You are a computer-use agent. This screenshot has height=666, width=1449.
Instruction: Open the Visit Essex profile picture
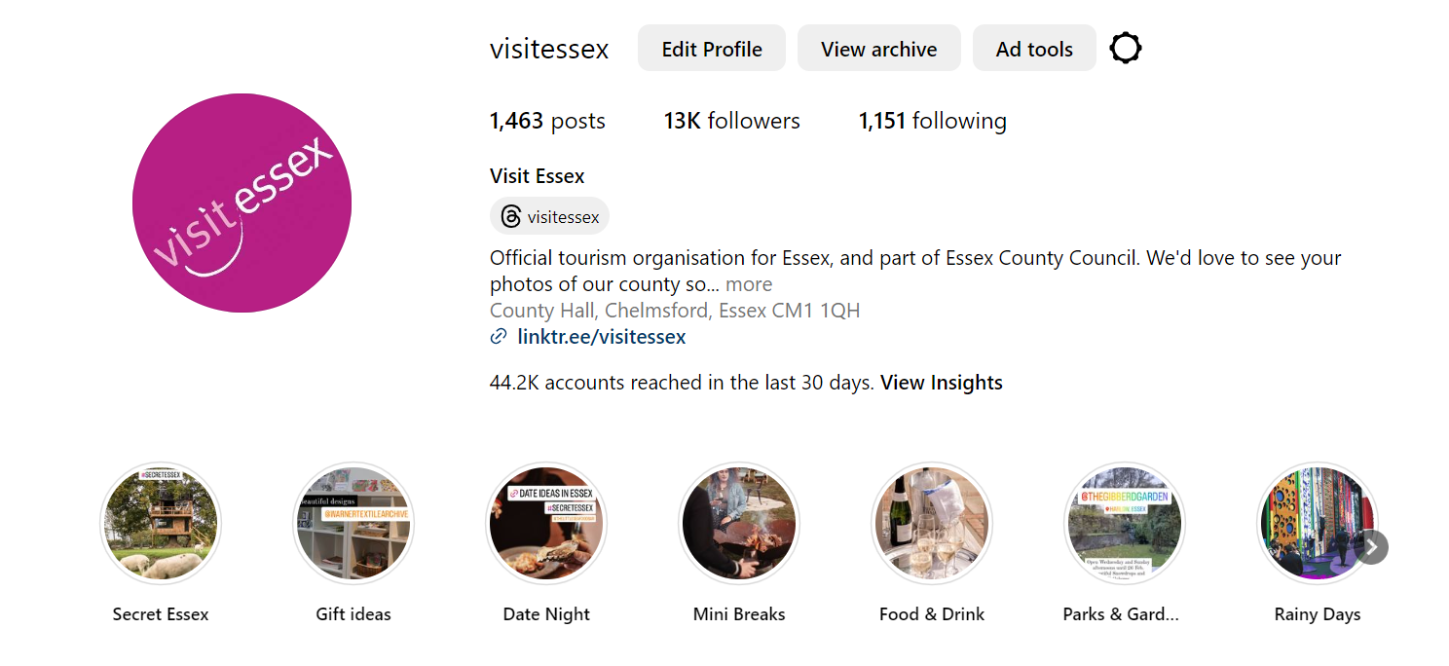click(241, 203)
